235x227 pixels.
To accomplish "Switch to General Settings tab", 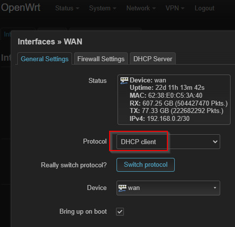I will (44, 59).
